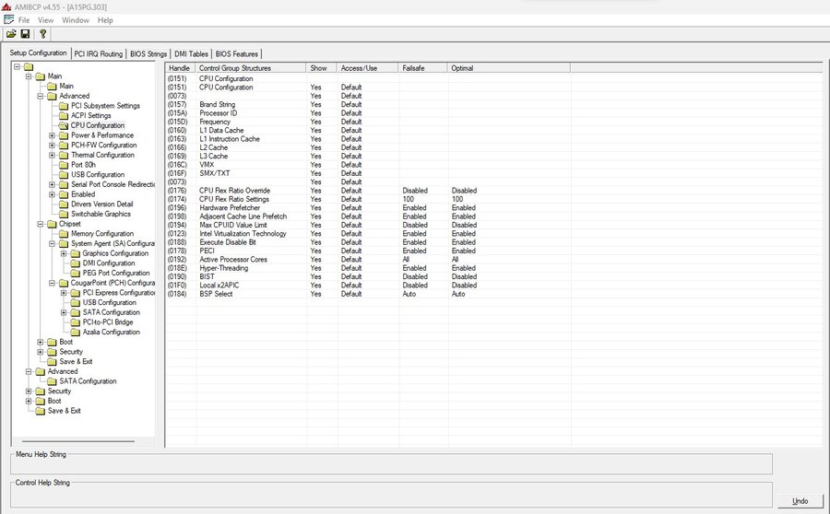Switch to the Setup Configuration tab
This screenshot has height=514, width=830.
38,53
